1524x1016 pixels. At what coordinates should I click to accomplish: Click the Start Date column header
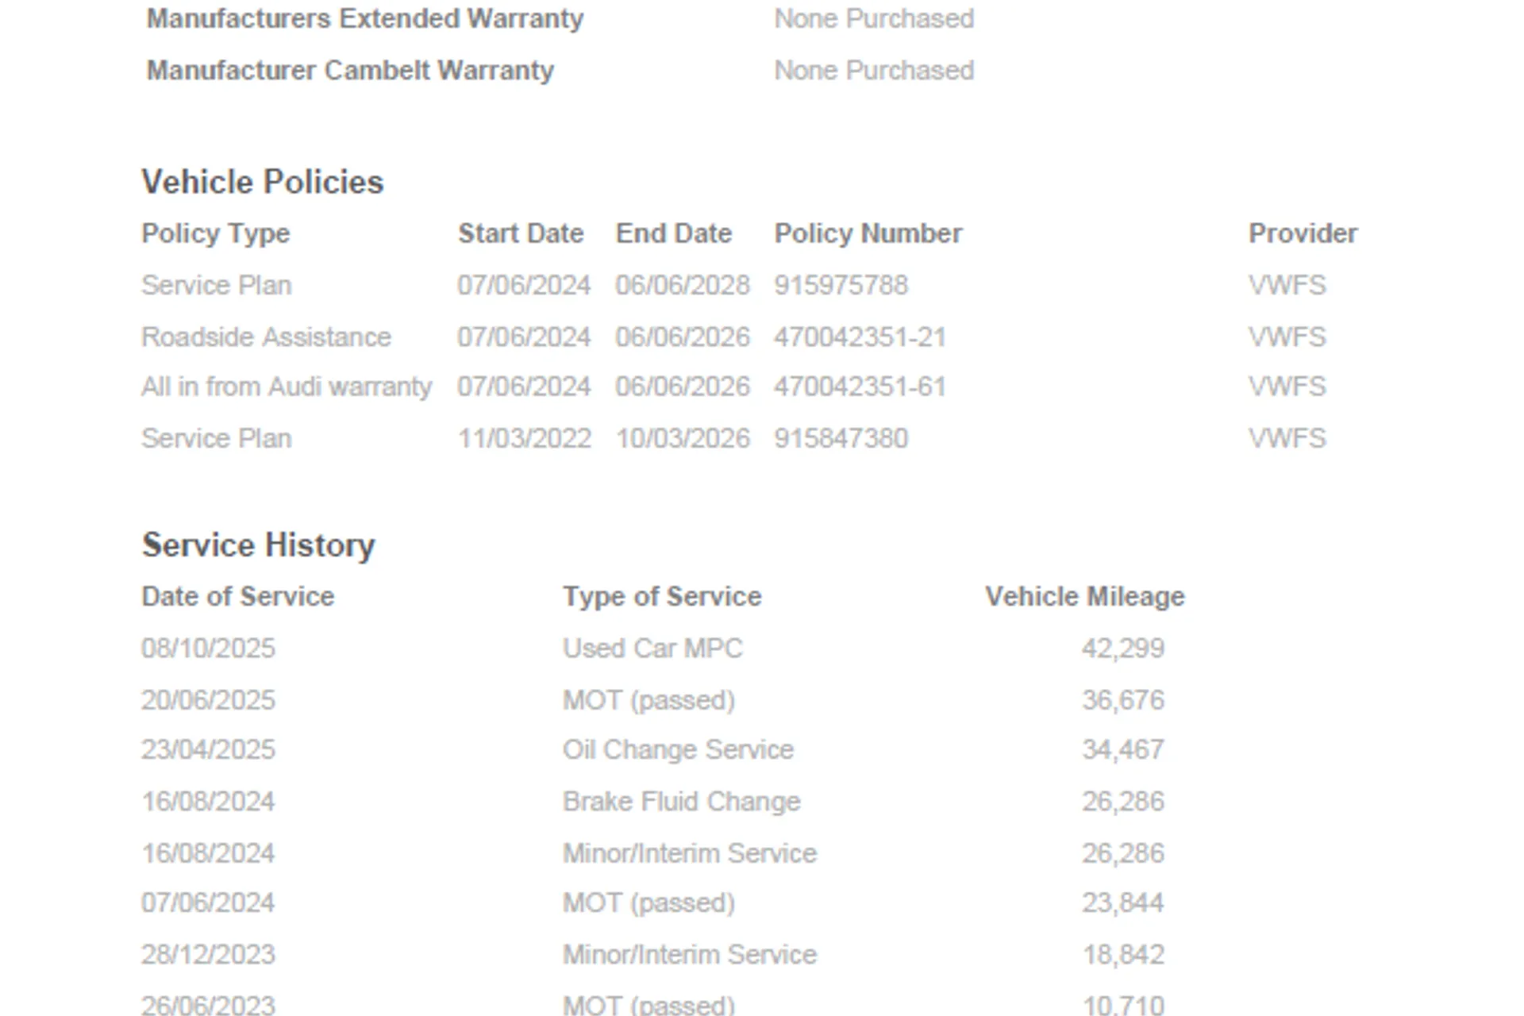point(520,233)
